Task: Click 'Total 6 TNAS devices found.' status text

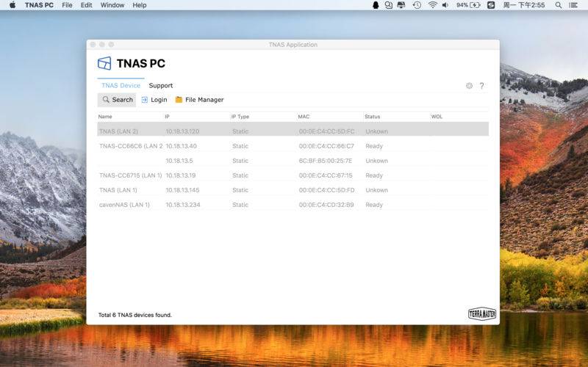Action: click(x=135, y=315)
